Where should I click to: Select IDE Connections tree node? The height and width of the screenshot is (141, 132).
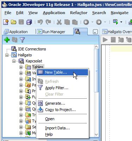tap(32, 49)
